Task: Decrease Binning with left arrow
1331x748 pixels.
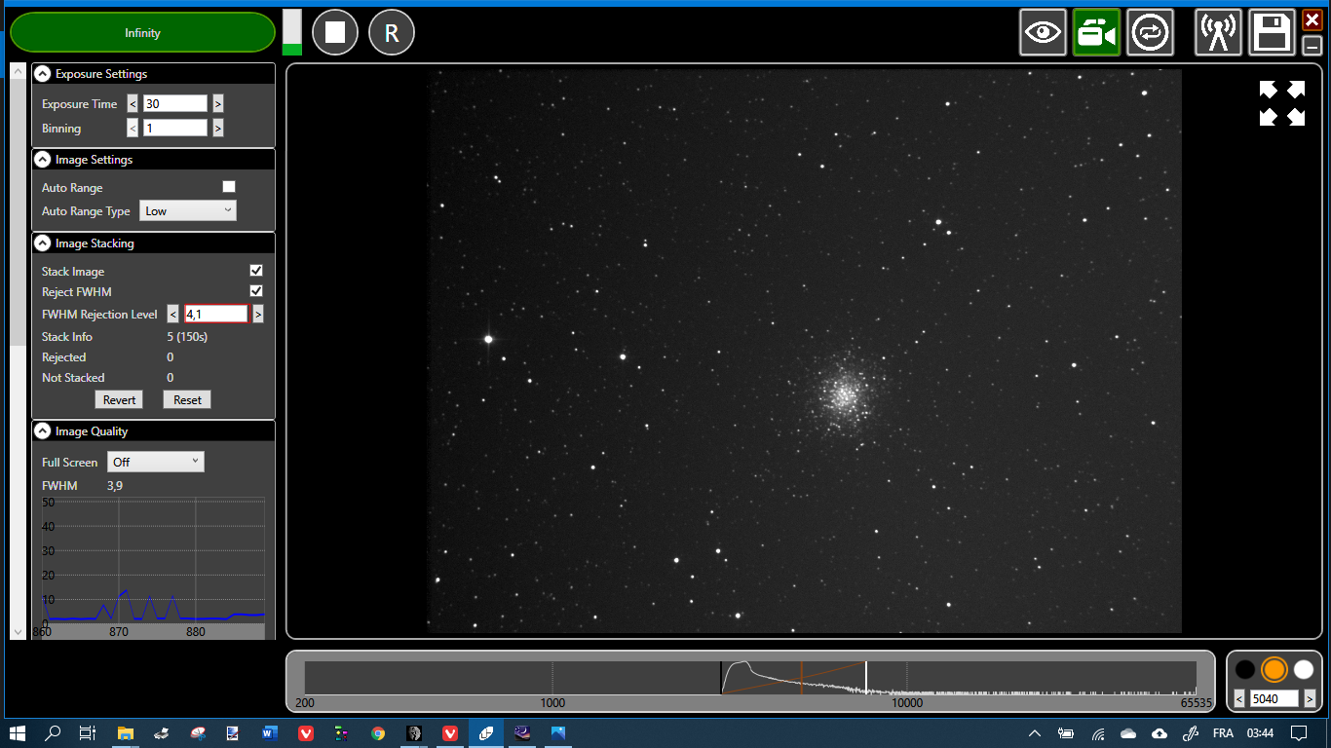Action: pyautogui.click(x=133, y=128)
